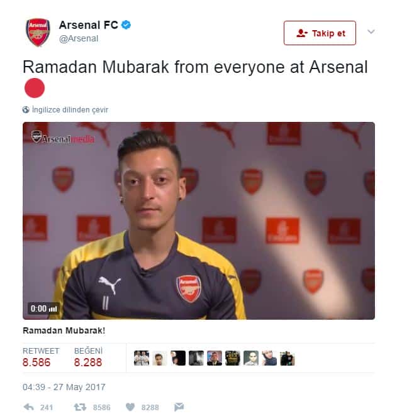Image resolution: width=397 pixels, height=414 pixels.
Task: Click the blue verified badge
Action: (x=126, y=25)
